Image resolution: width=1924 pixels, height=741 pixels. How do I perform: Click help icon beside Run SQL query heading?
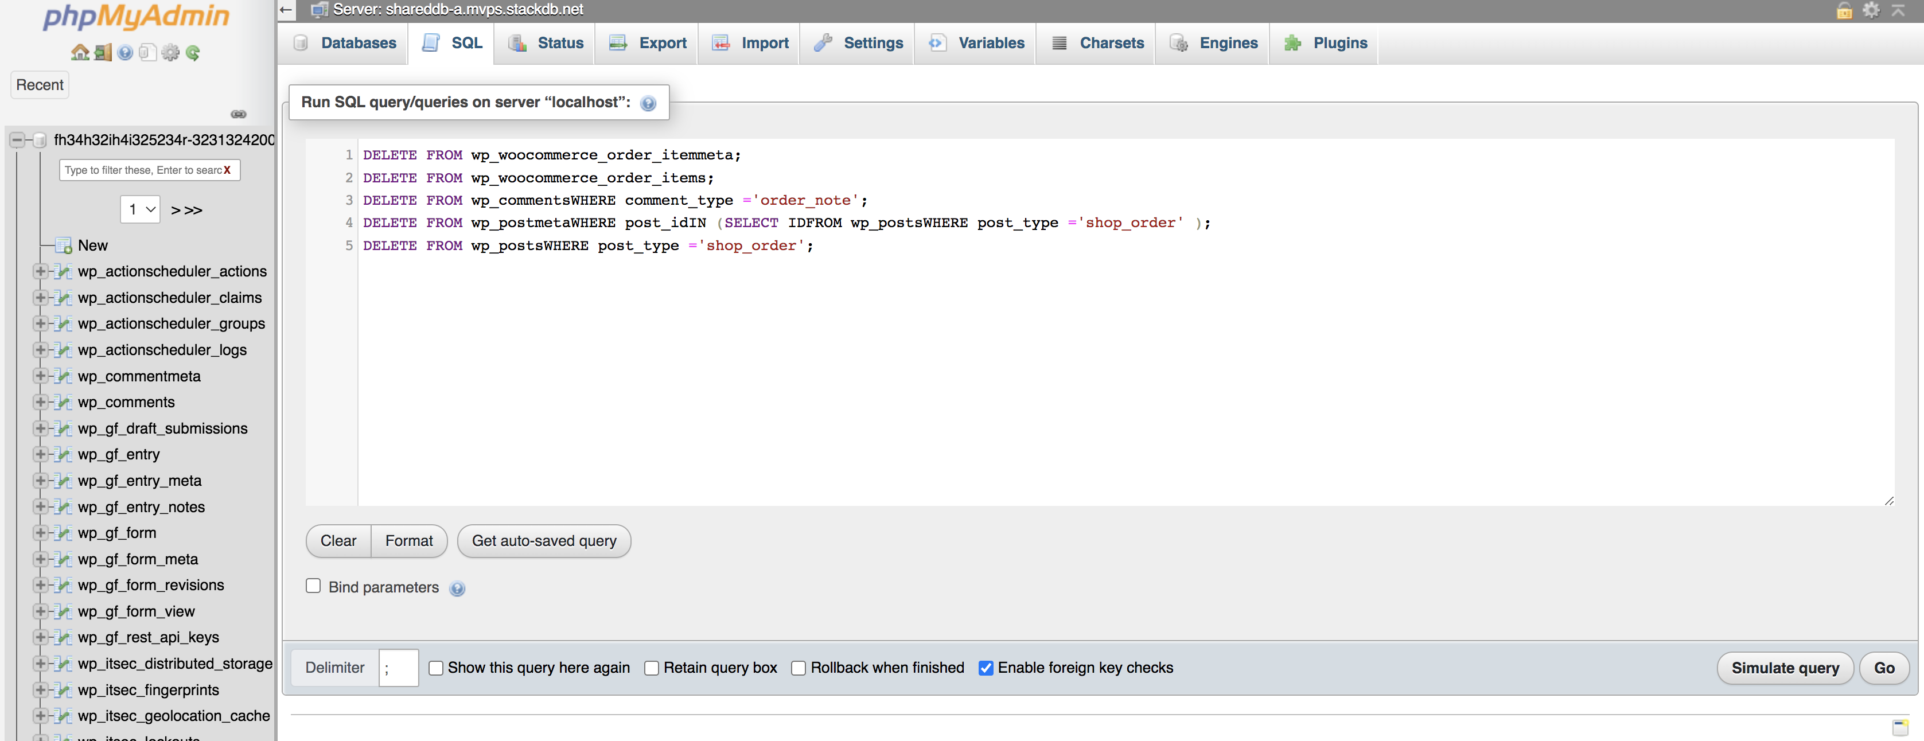pyautogui.click(x=648, y=103)
